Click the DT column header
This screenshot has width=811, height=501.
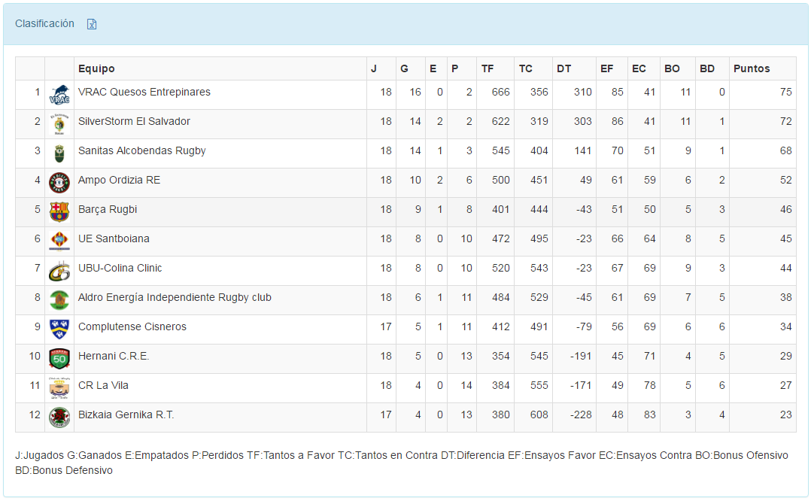pos(563,68)
